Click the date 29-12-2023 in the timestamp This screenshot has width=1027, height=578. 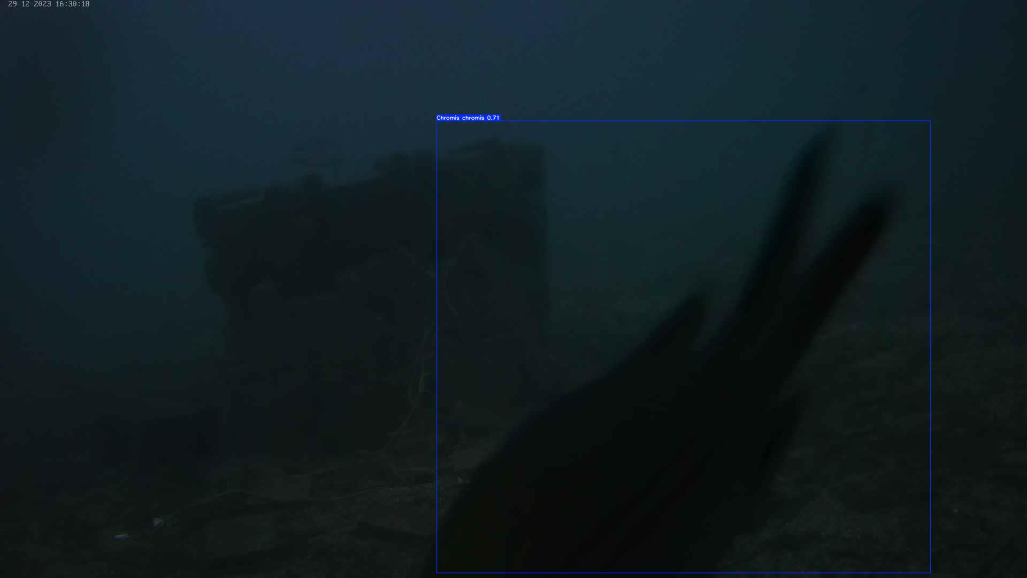pyautogui.click(x=29, y=4)
